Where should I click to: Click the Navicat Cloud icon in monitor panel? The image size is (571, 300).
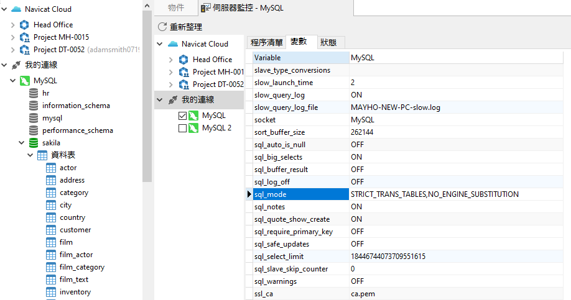[x=173, y=44]
